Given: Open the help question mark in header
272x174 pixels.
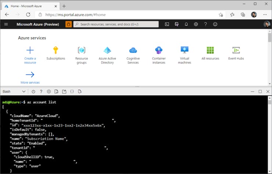Looking at the screenshot, I should 205,24.
